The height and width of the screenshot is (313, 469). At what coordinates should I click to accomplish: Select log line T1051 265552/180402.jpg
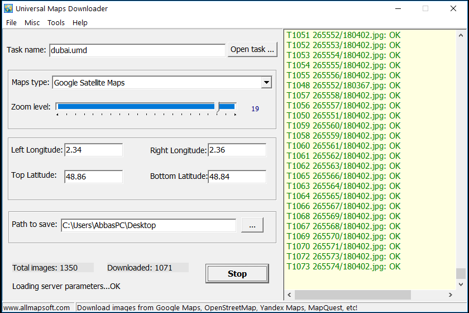pyautogui.click(x=343, y=35)
